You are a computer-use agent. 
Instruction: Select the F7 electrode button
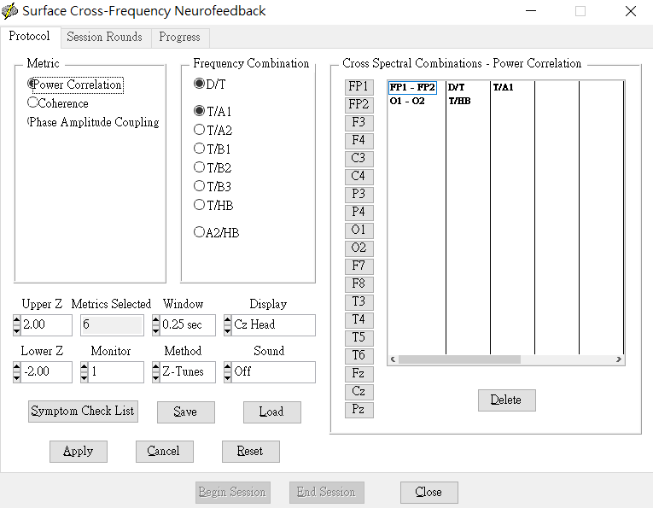359,266
